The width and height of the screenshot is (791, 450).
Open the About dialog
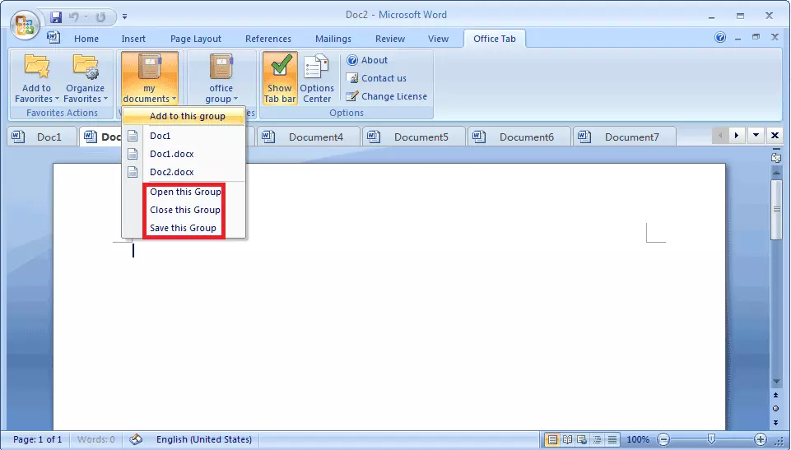pyautogui.click(x=367, y=61)
